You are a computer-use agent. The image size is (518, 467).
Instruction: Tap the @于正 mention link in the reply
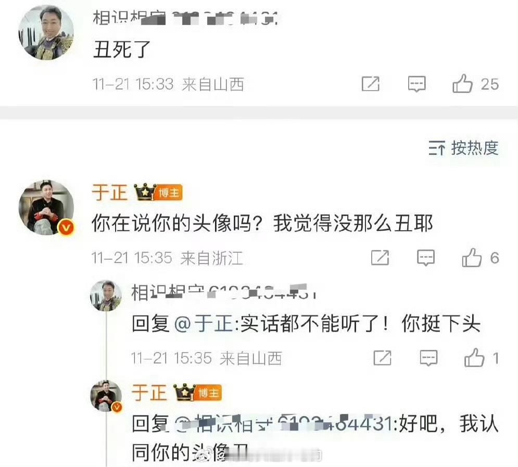[x=204, y=324]
